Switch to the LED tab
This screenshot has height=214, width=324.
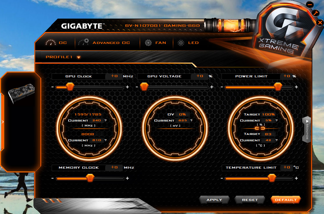(x=193, y=43)
